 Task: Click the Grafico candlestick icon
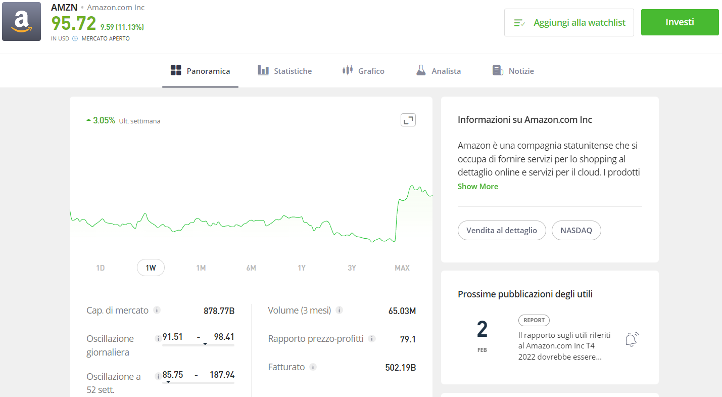click(347, 70)
